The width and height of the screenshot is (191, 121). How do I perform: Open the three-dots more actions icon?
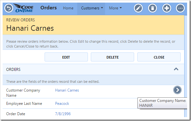tap(180, 8)
